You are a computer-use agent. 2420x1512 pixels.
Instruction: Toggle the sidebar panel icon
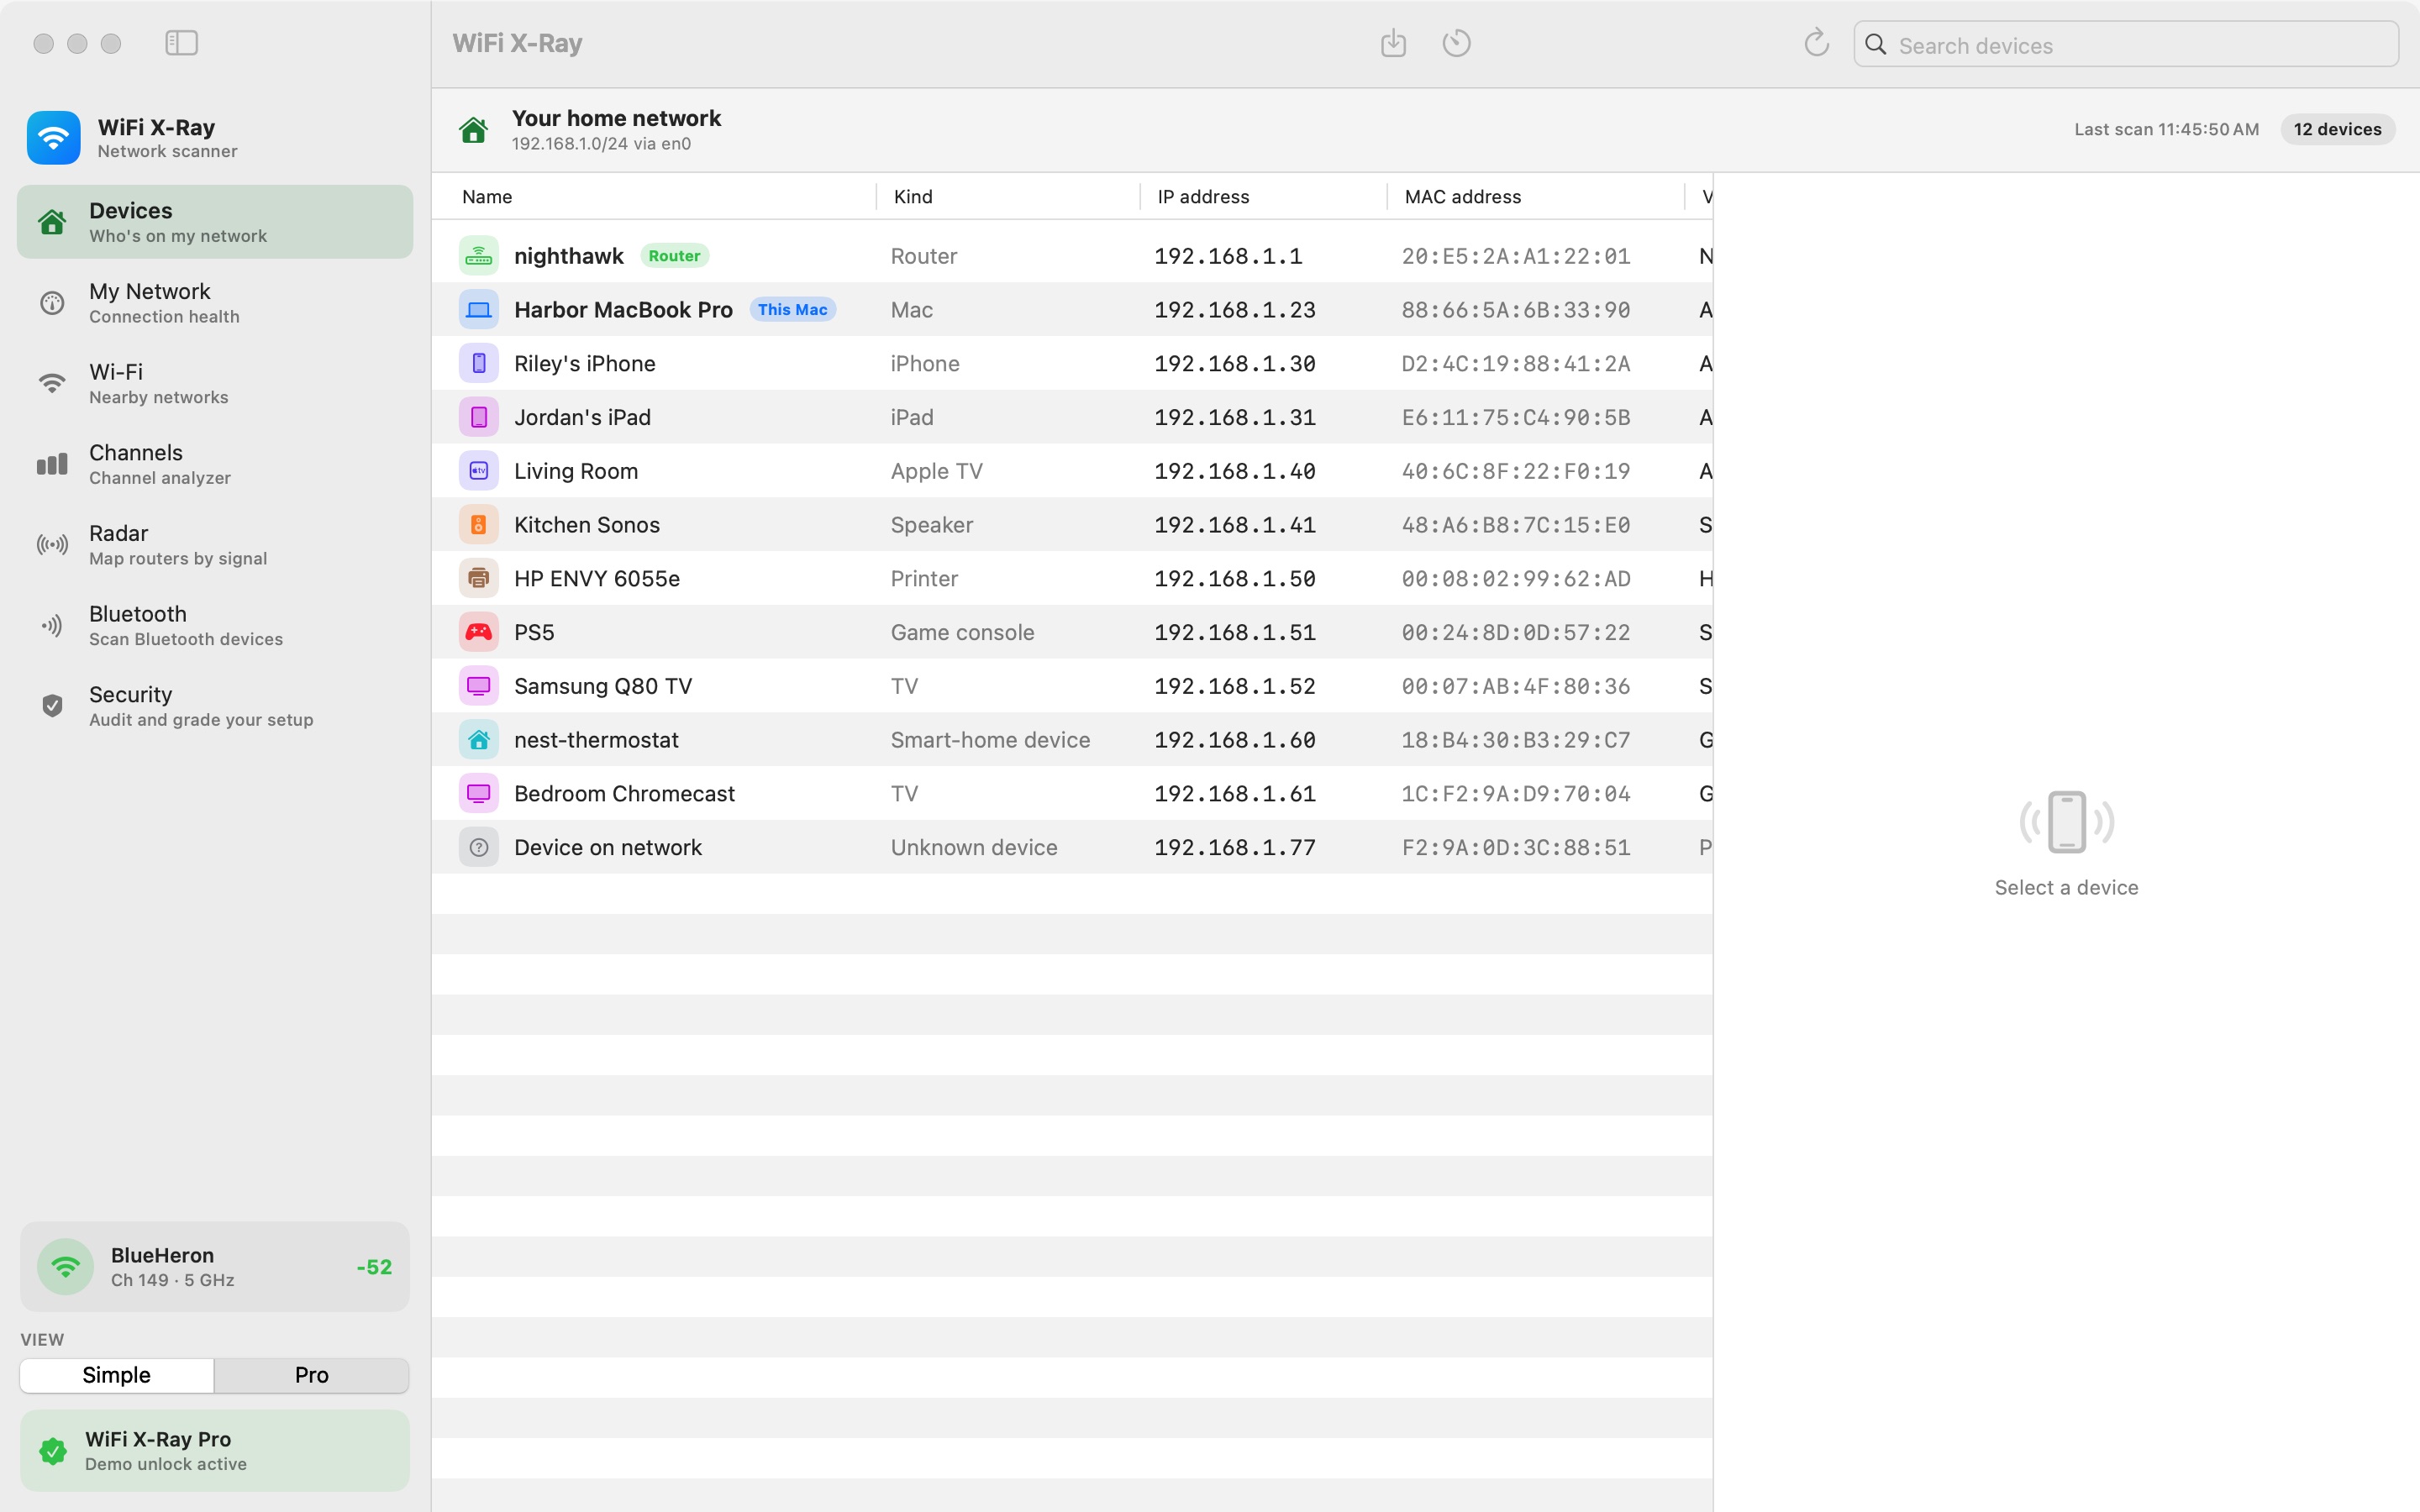coord(181,43)
